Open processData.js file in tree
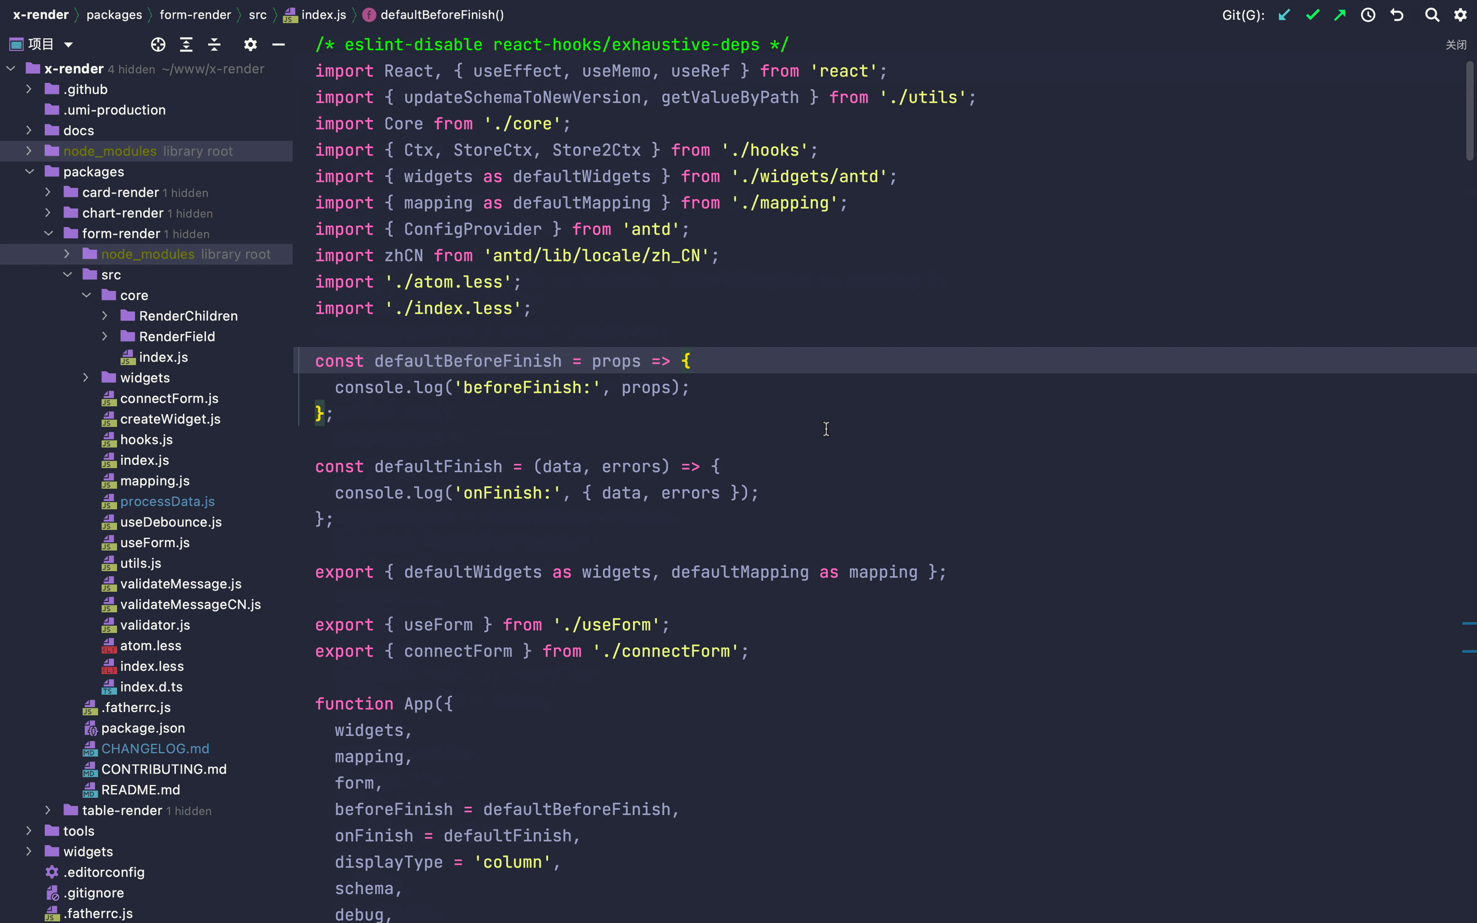1477x923 pixels. [167, 501]
